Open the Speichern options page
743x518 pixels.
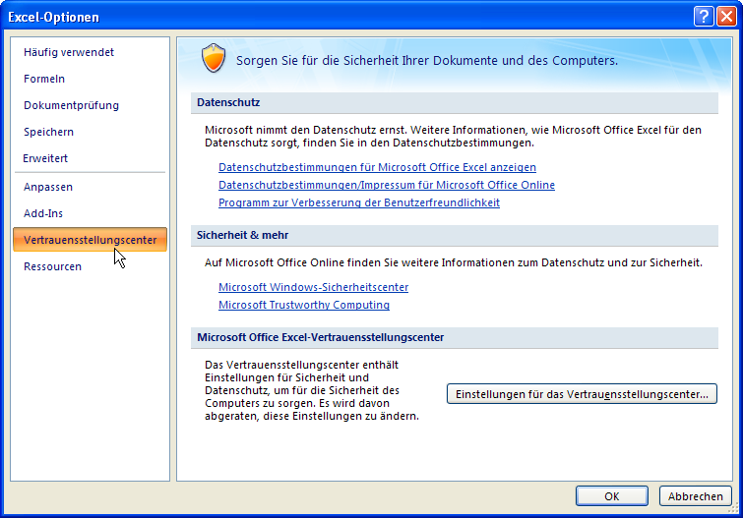click(x=48, y=132)
